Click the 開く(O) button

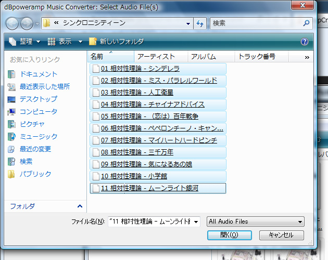[230, 235]
